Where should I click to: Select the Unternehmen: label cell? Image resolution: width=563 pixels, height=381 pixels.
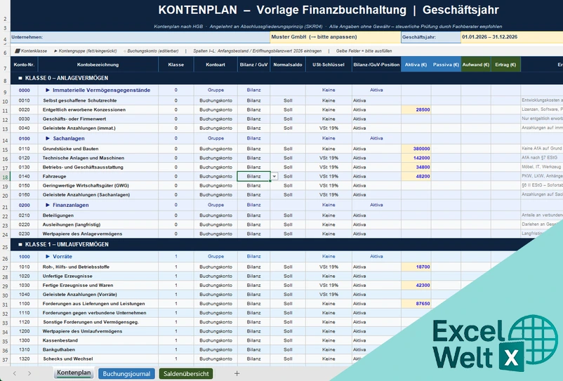pyautogui.click(x=140, y=37)
